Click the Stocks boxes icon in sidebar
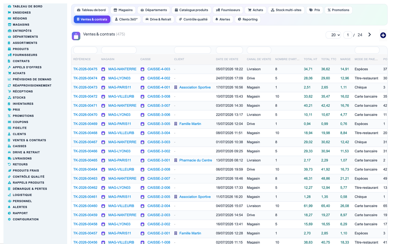This screenshot has height=244, width=395. tap(9, 97)
